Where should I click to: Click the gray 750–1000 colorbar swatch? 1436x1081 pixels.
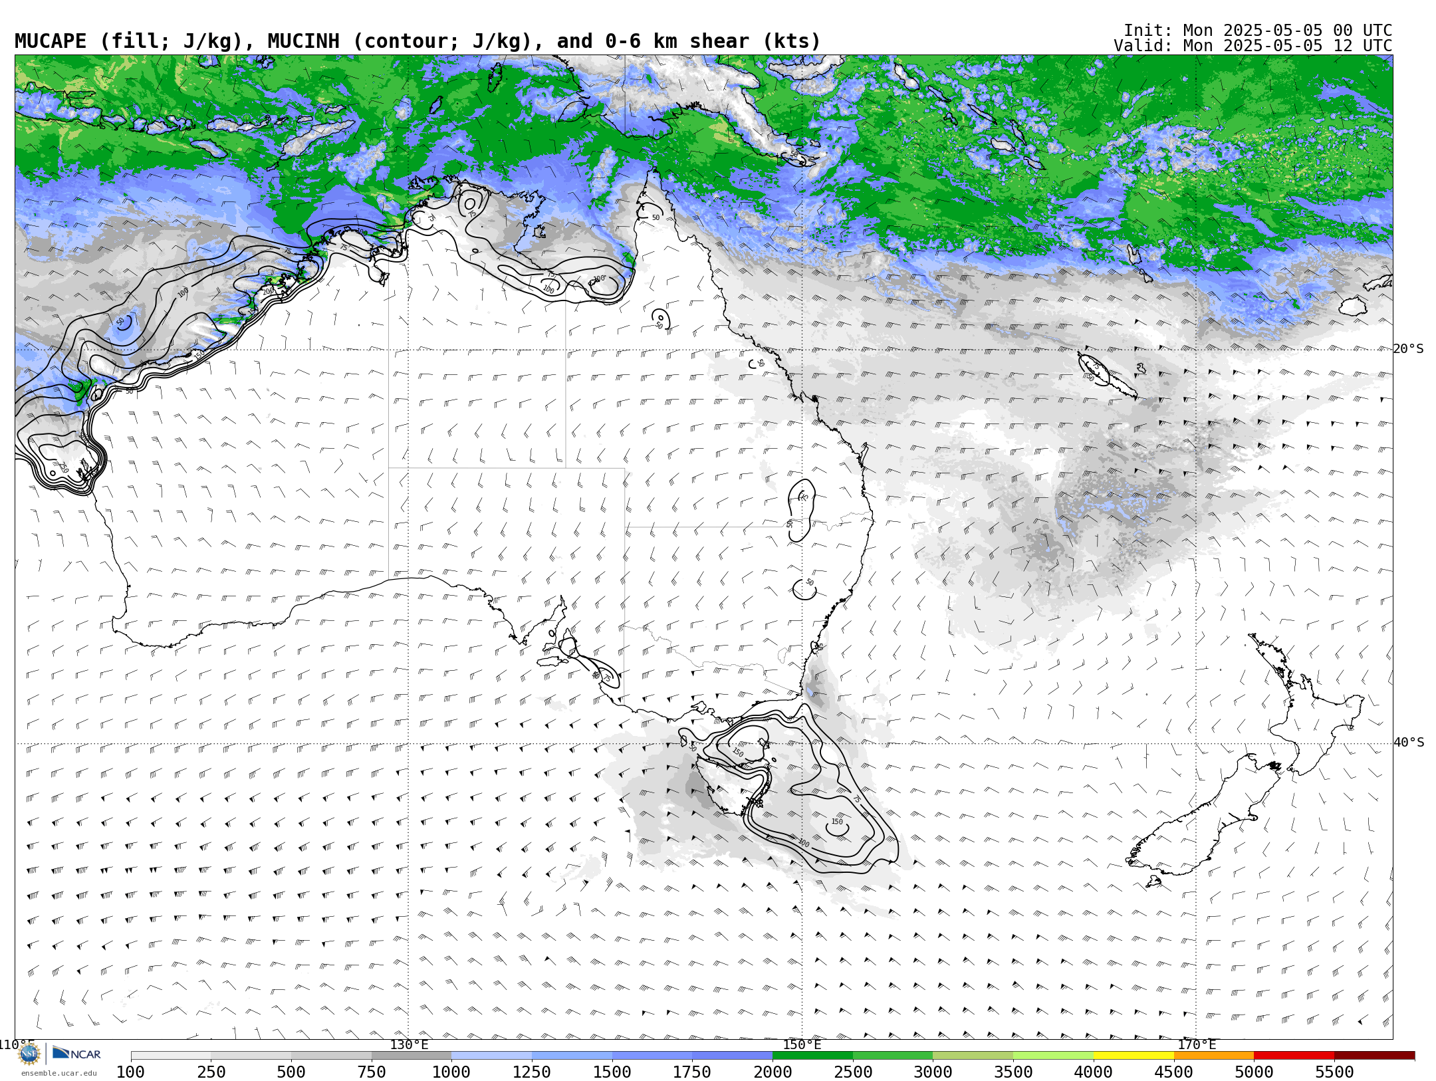412,1056
